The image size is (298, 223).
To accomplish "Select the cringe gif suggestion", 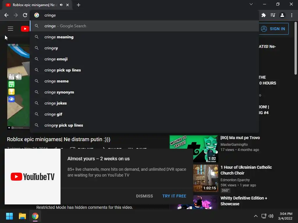I will pos(144,114).
